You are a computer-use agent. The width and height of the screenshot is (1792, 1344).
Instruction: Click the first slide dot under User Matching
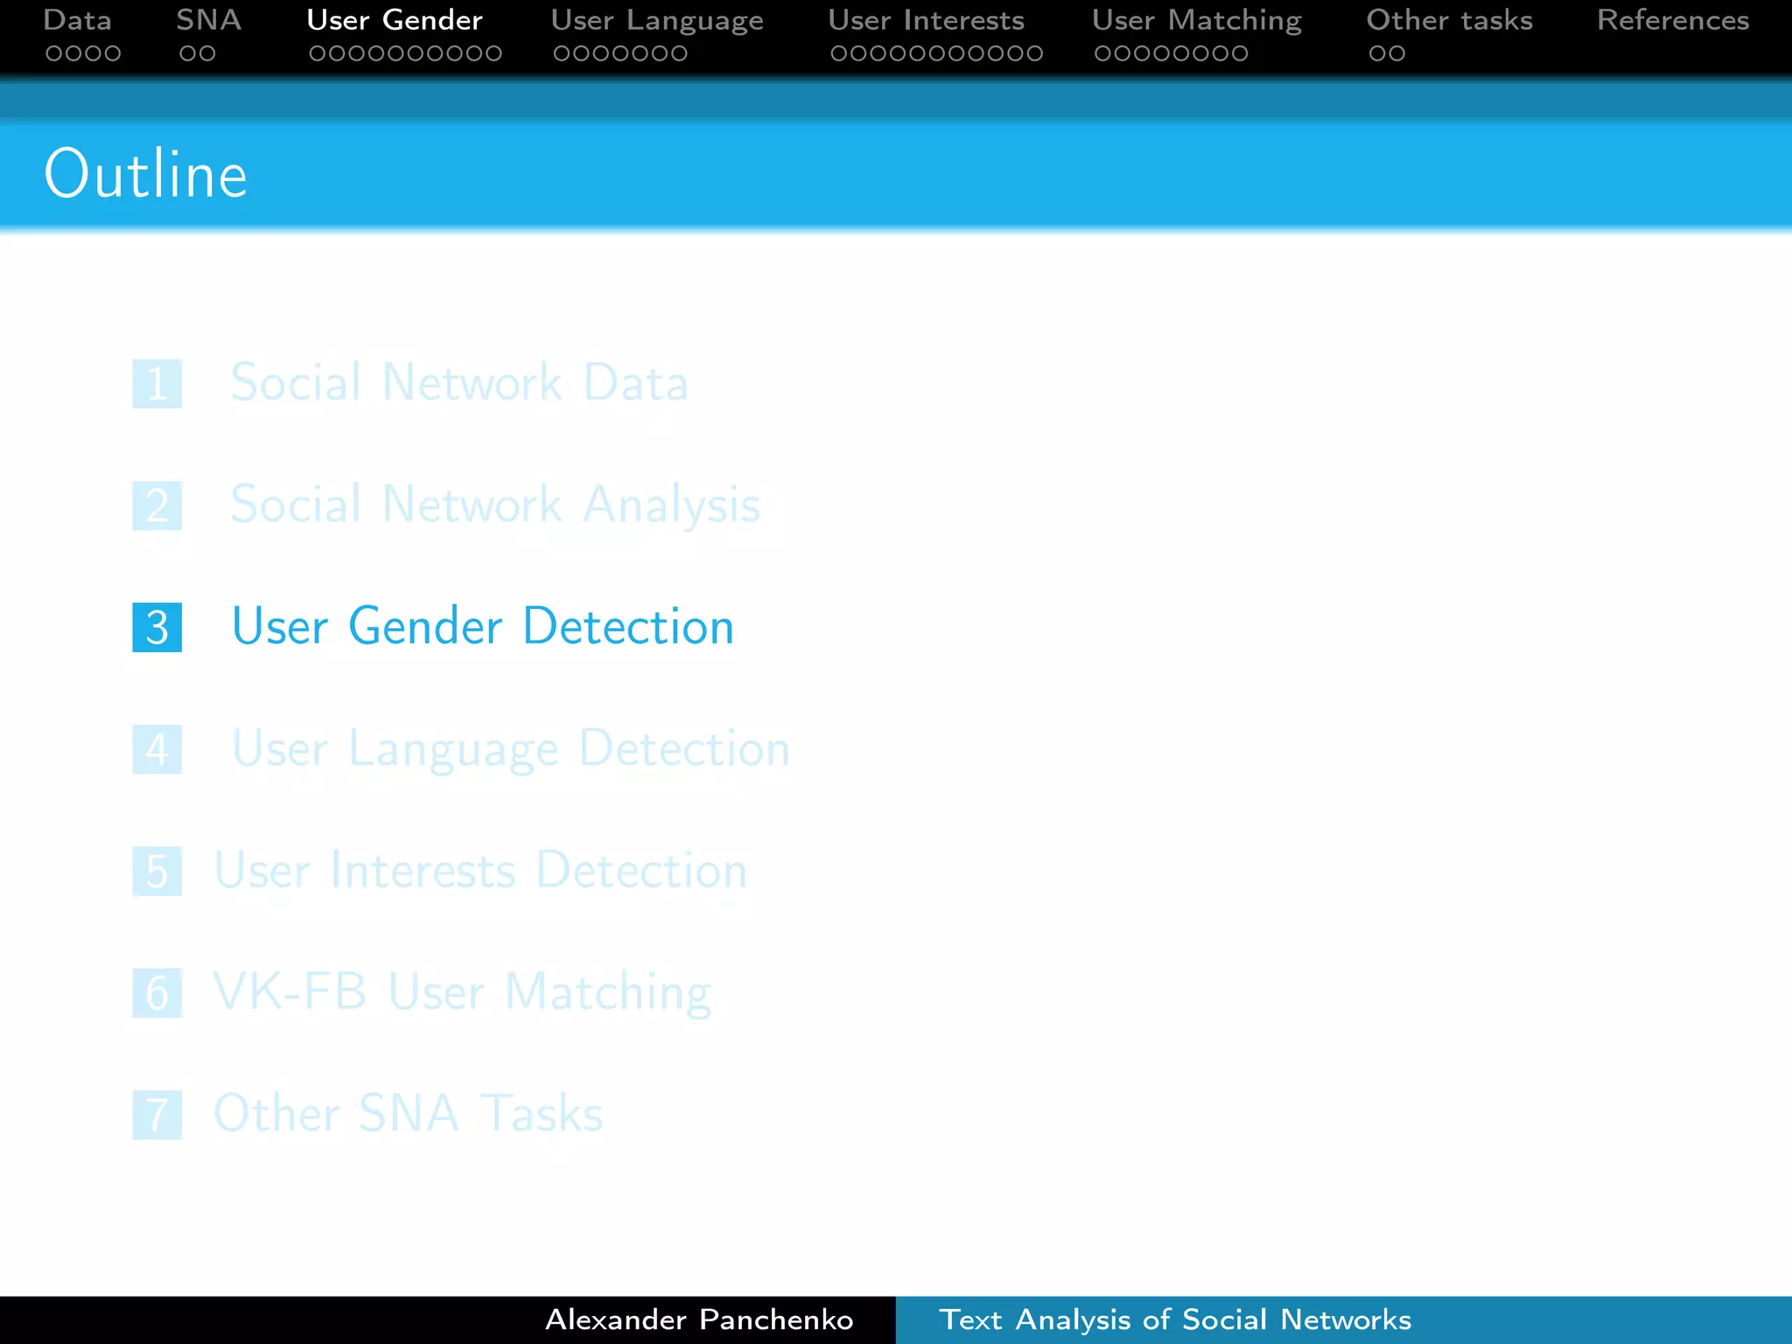1103,53
